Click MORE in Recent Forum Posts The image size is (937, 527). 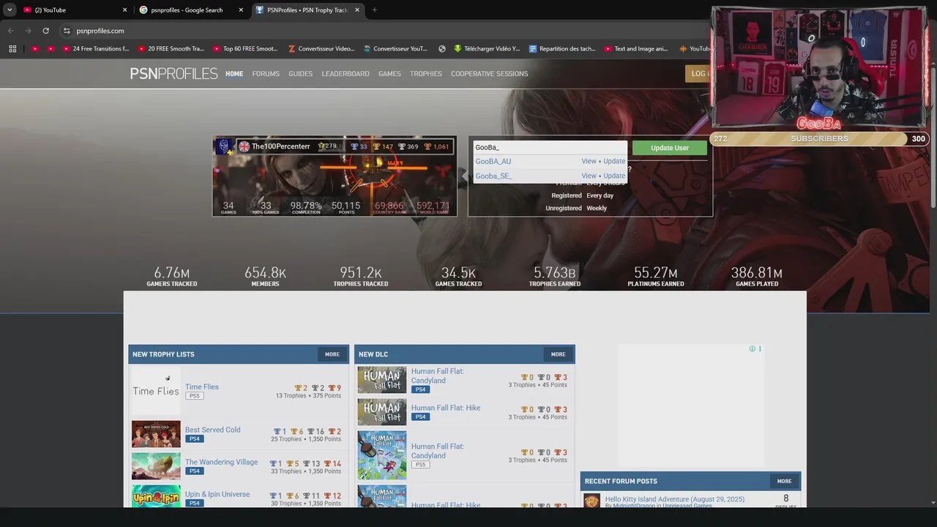(x=784, y=481)
